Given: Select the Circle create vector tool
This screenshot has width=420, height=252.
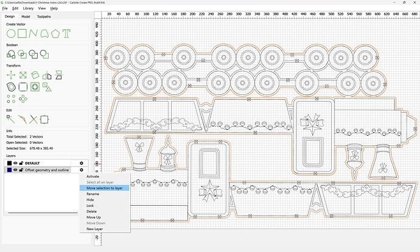Looking at the screenshot, I should pos(11,33).
